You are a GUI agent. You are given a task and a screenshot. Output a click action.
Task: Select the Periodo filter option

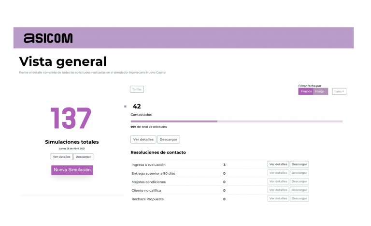pos(306,91)
